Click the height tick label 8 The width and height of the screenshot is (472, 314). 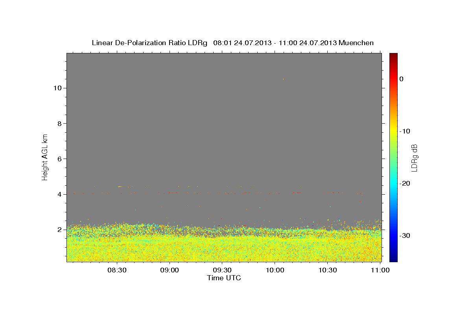(59, 123)
